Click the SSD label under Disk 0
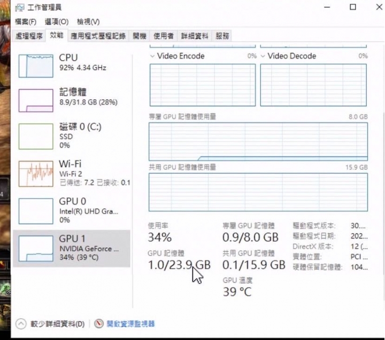385x340 pixels. 66,137
